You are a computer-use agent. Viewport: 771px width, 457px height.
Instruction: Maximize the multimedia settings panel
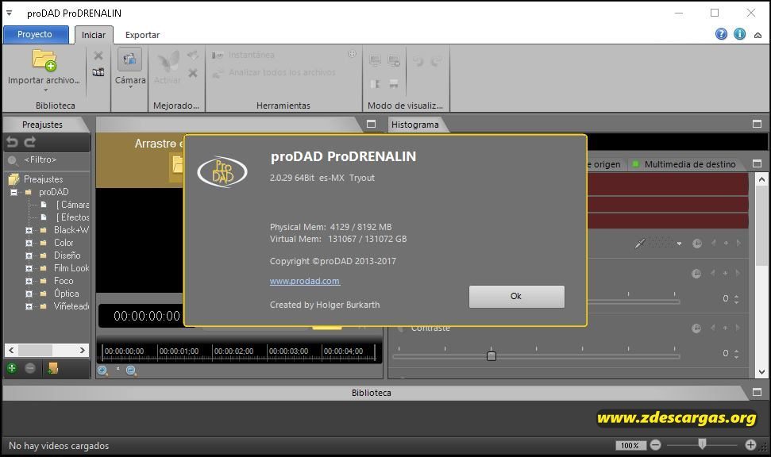click(758, 163)
